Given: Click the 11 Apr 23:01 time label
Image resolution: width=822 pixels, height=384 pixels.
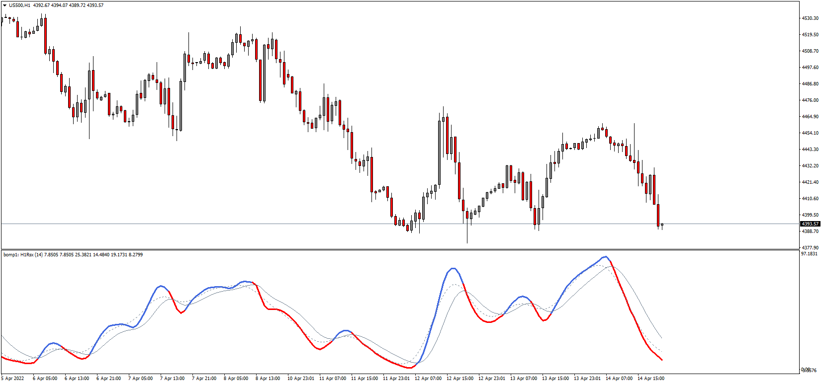Looking at the screenshot, I should (396, 379).
